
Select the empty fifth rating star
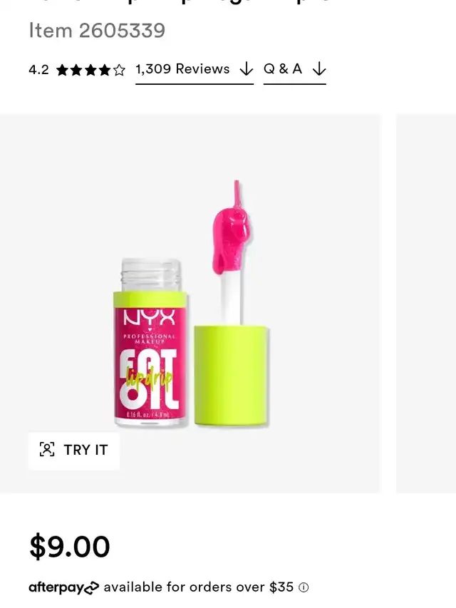(x=120, y=70)
